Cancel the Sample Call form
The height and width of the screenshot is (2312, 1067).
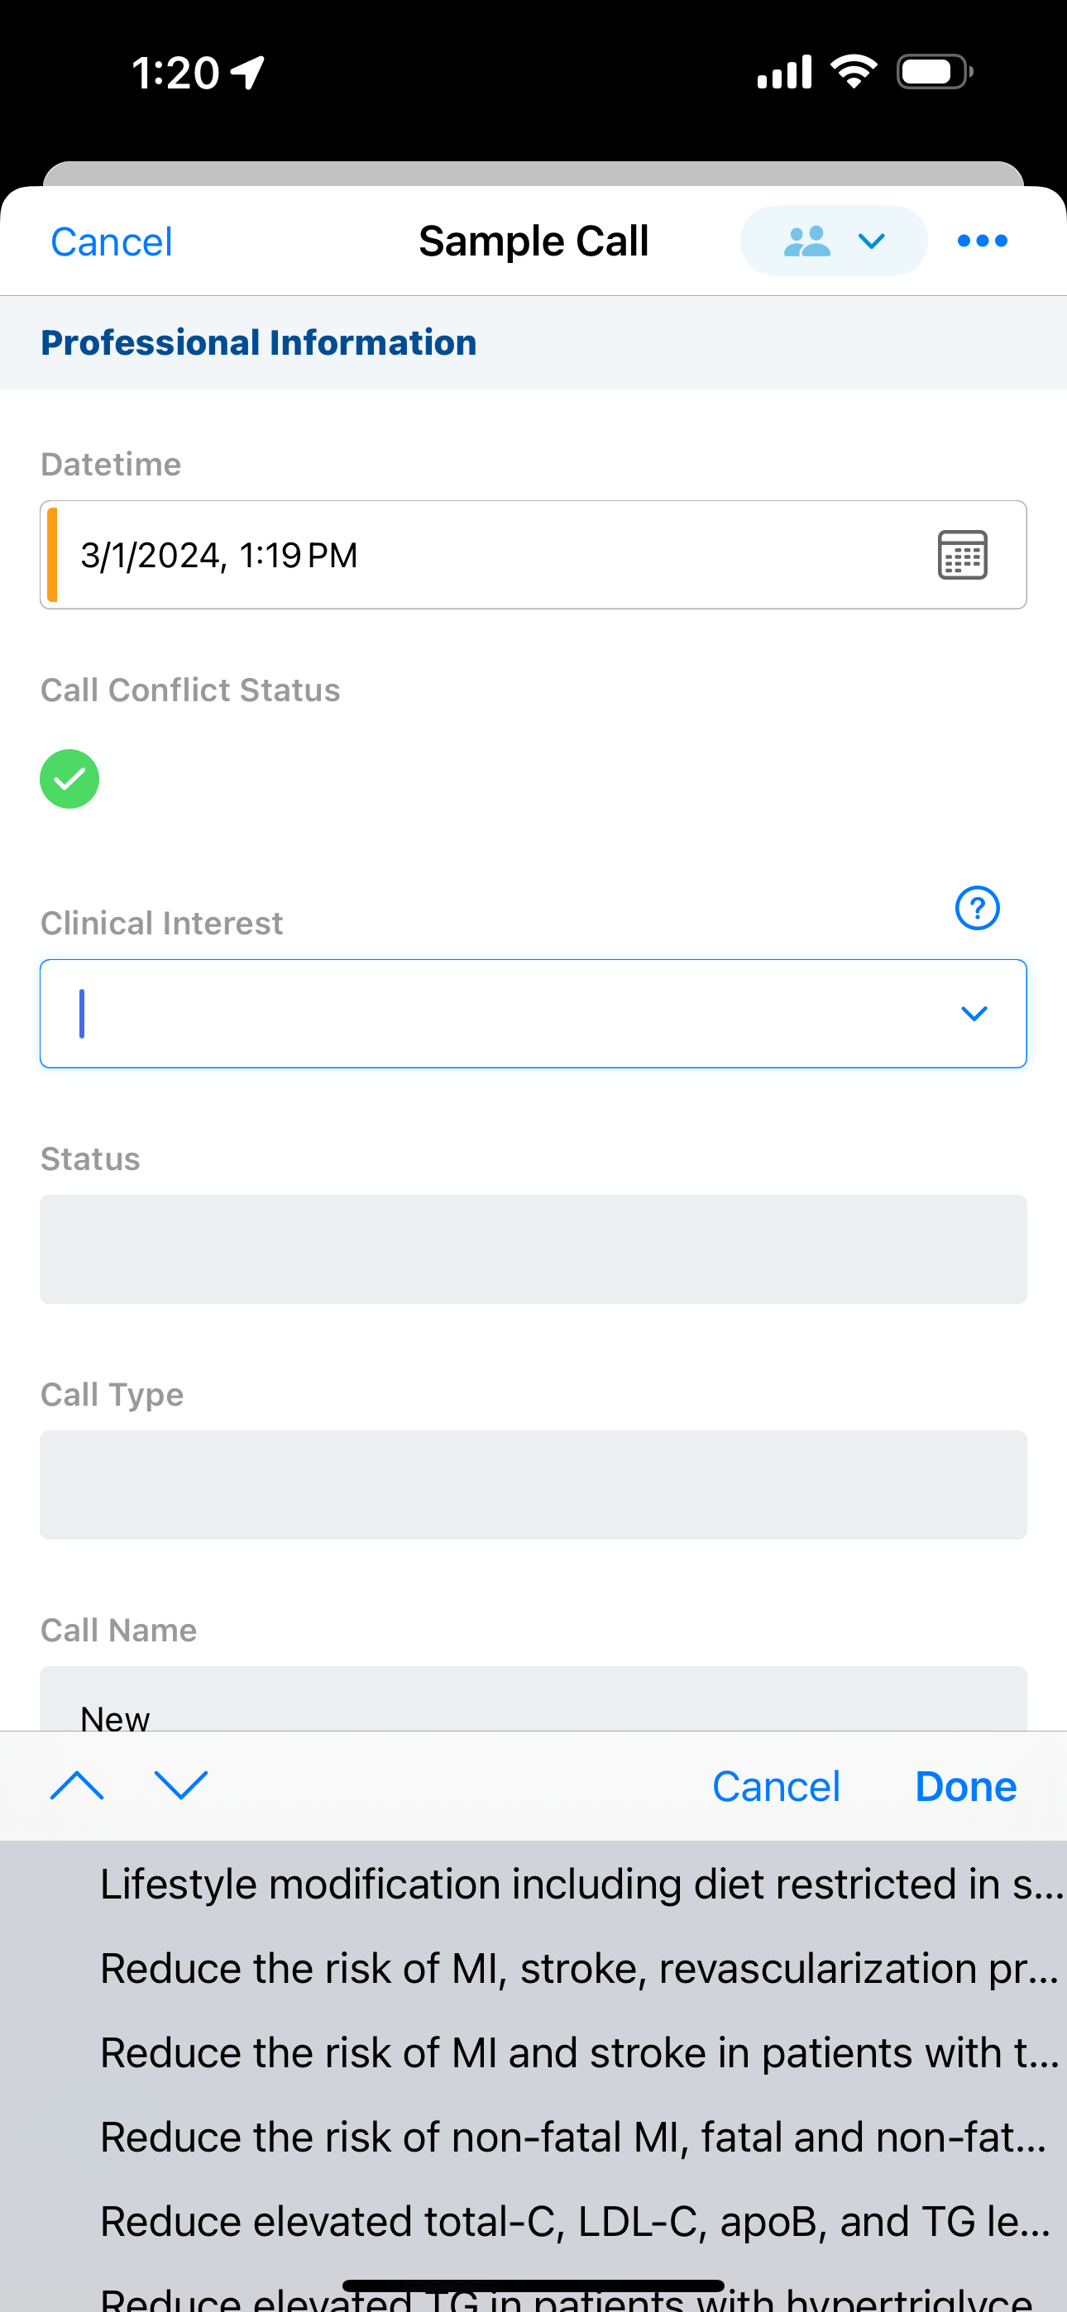point(112,241)
